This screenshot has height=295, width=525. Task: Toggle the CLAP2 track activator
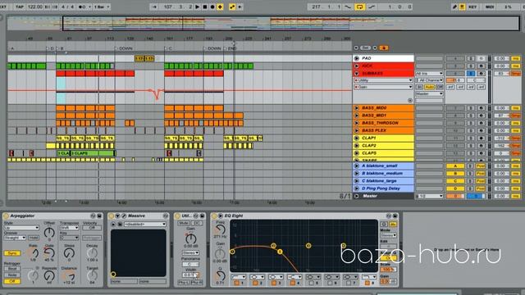tap(455, 146)
